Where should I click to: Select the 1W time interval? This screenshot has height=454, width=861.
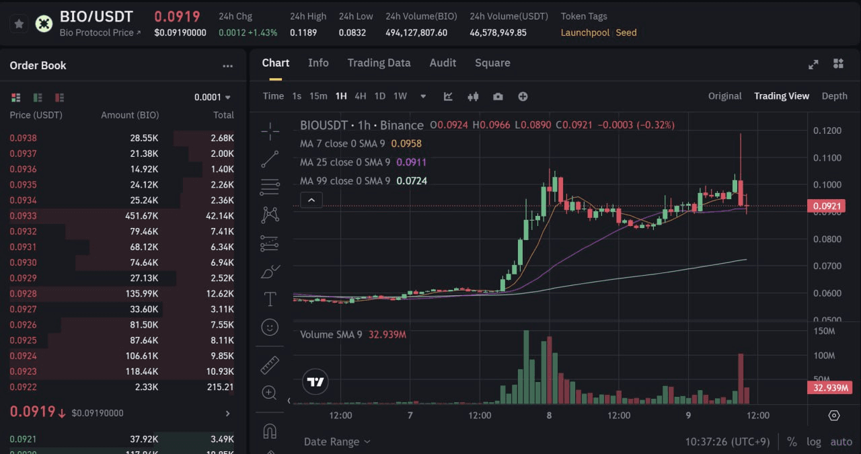(x=400, y=96)
